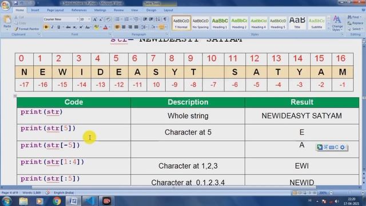Start a numbered list
The image size is (366, 206).
(x=126, y=19)
